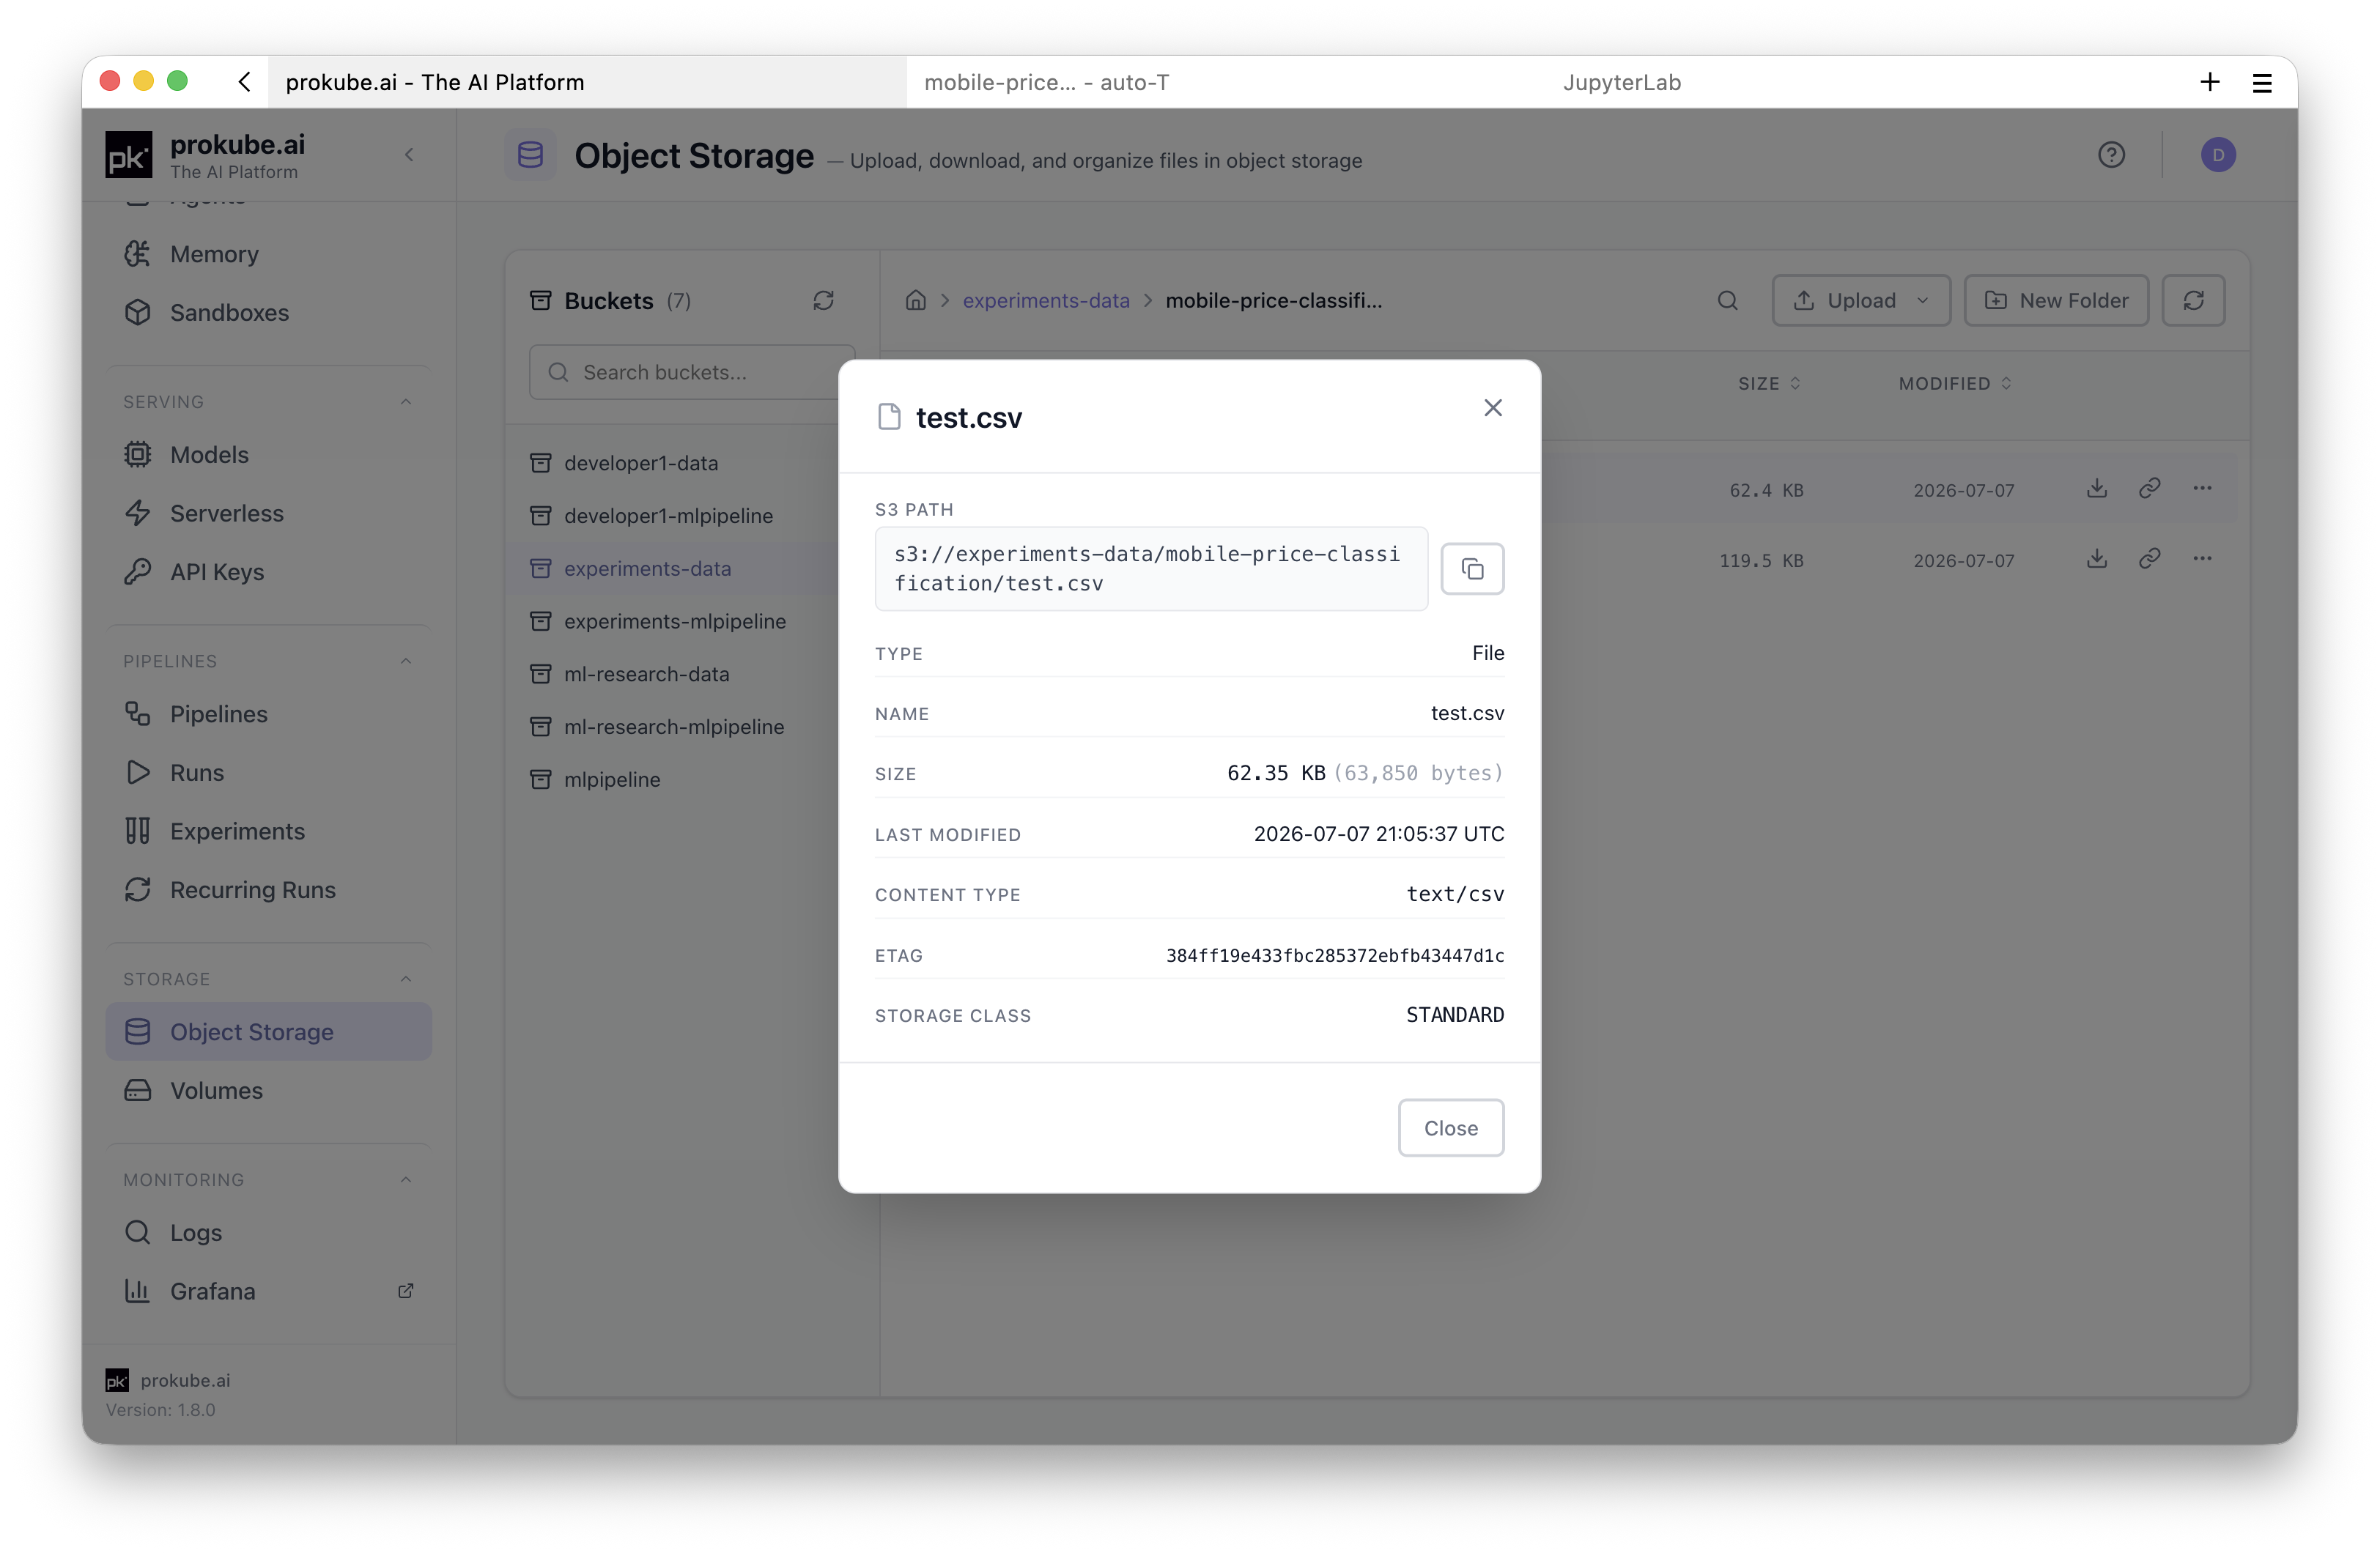Viewport: 2380px width, 1553px height.
Task: Switch to prokube.ai tab
Action: tap(587, 82)
